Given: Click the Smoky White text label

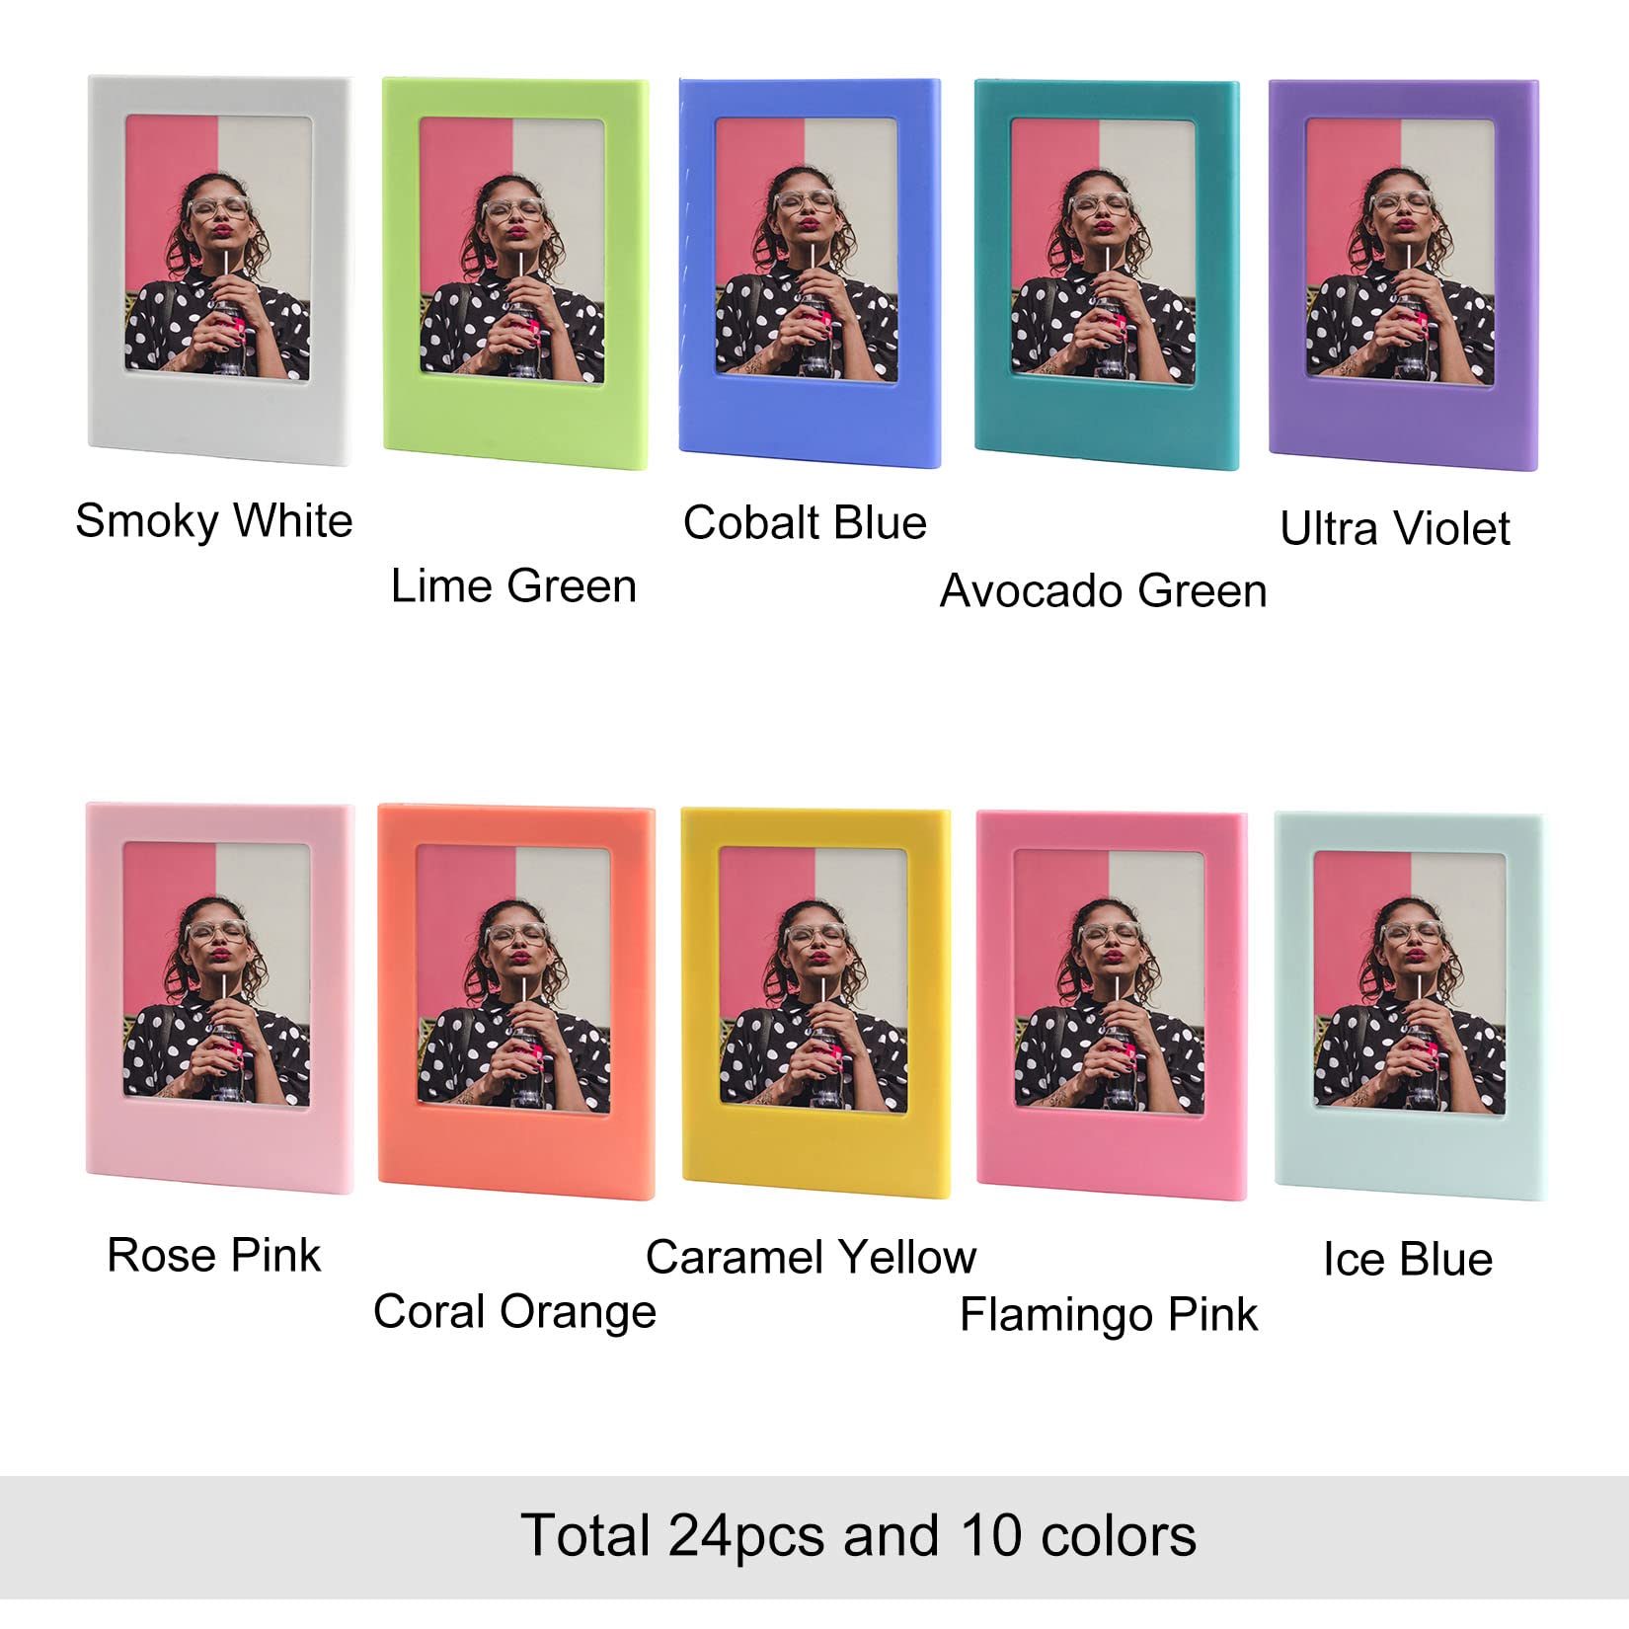Looking at the screenshot, I should (x=214, y=521).
